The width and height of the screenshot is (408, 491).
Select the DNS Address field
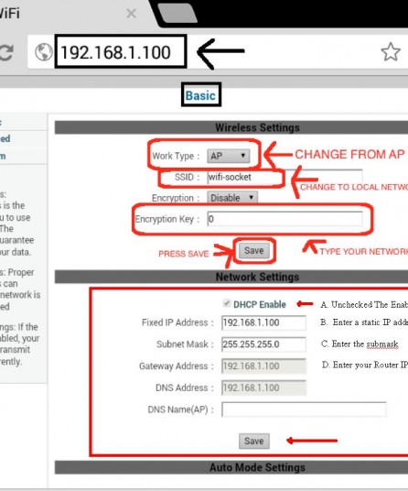(263, 387)
